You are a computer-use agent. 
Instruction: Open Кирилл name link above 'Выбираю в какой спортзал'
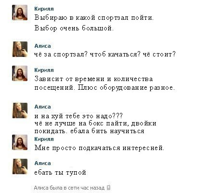coord(44,9)
